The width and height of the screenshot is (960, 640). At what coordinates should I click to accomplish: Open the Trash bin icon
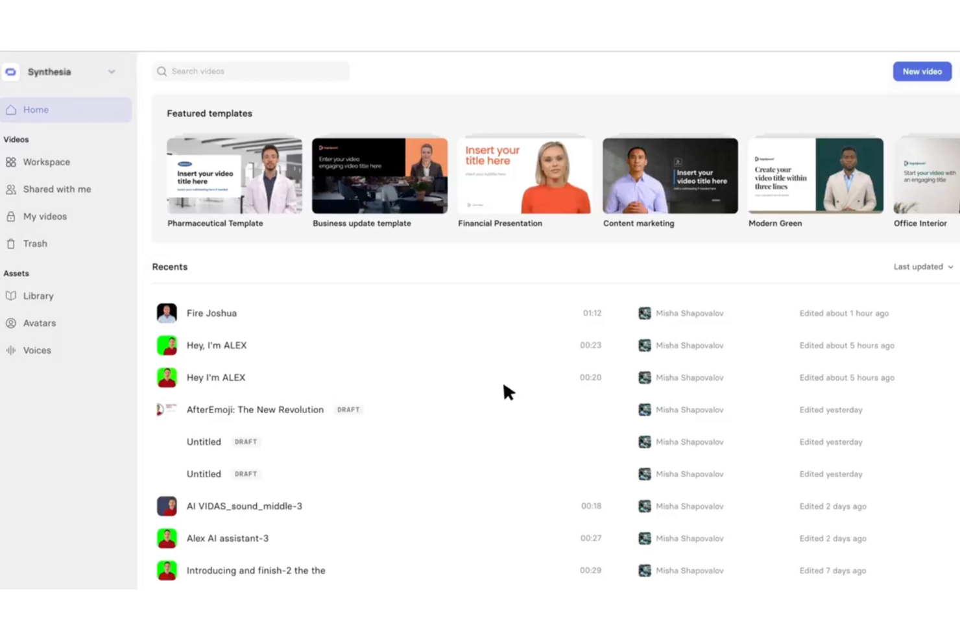(x=11, y=244)
